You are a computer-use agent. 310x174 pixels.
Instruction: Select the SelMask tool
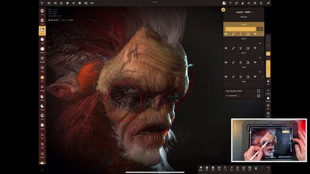coord(42,59)
